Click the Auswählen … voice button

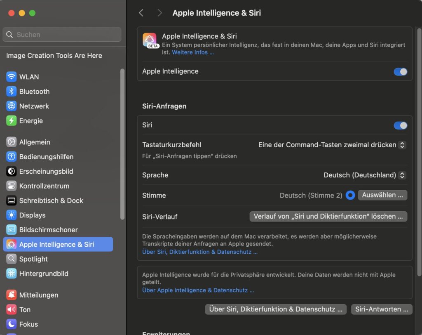click(382, 195)
